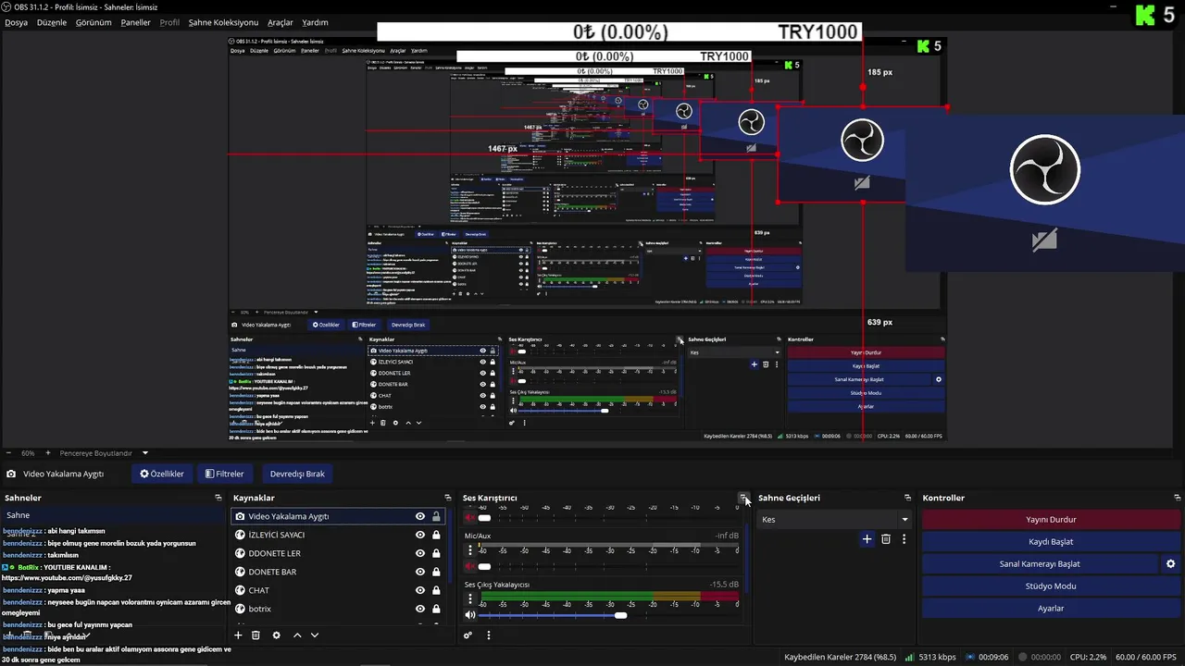Delete the scene transition trash icon

pos(886,539)
